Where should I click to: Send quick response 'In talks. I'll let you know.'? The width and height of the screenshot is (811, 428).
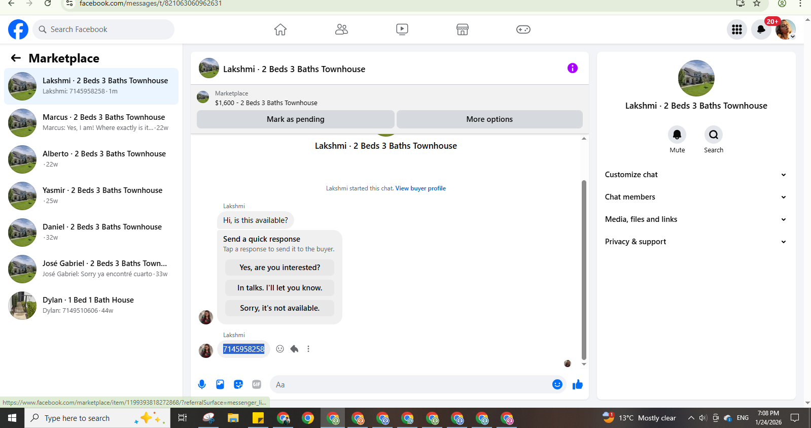coord(280,288)
